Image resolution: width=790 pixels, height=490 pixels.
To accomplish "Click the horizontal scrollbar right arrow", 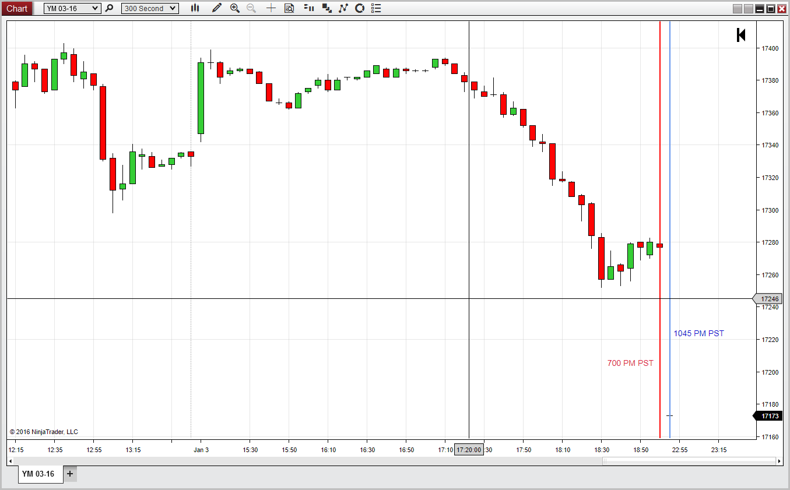I will coord(780,461).
